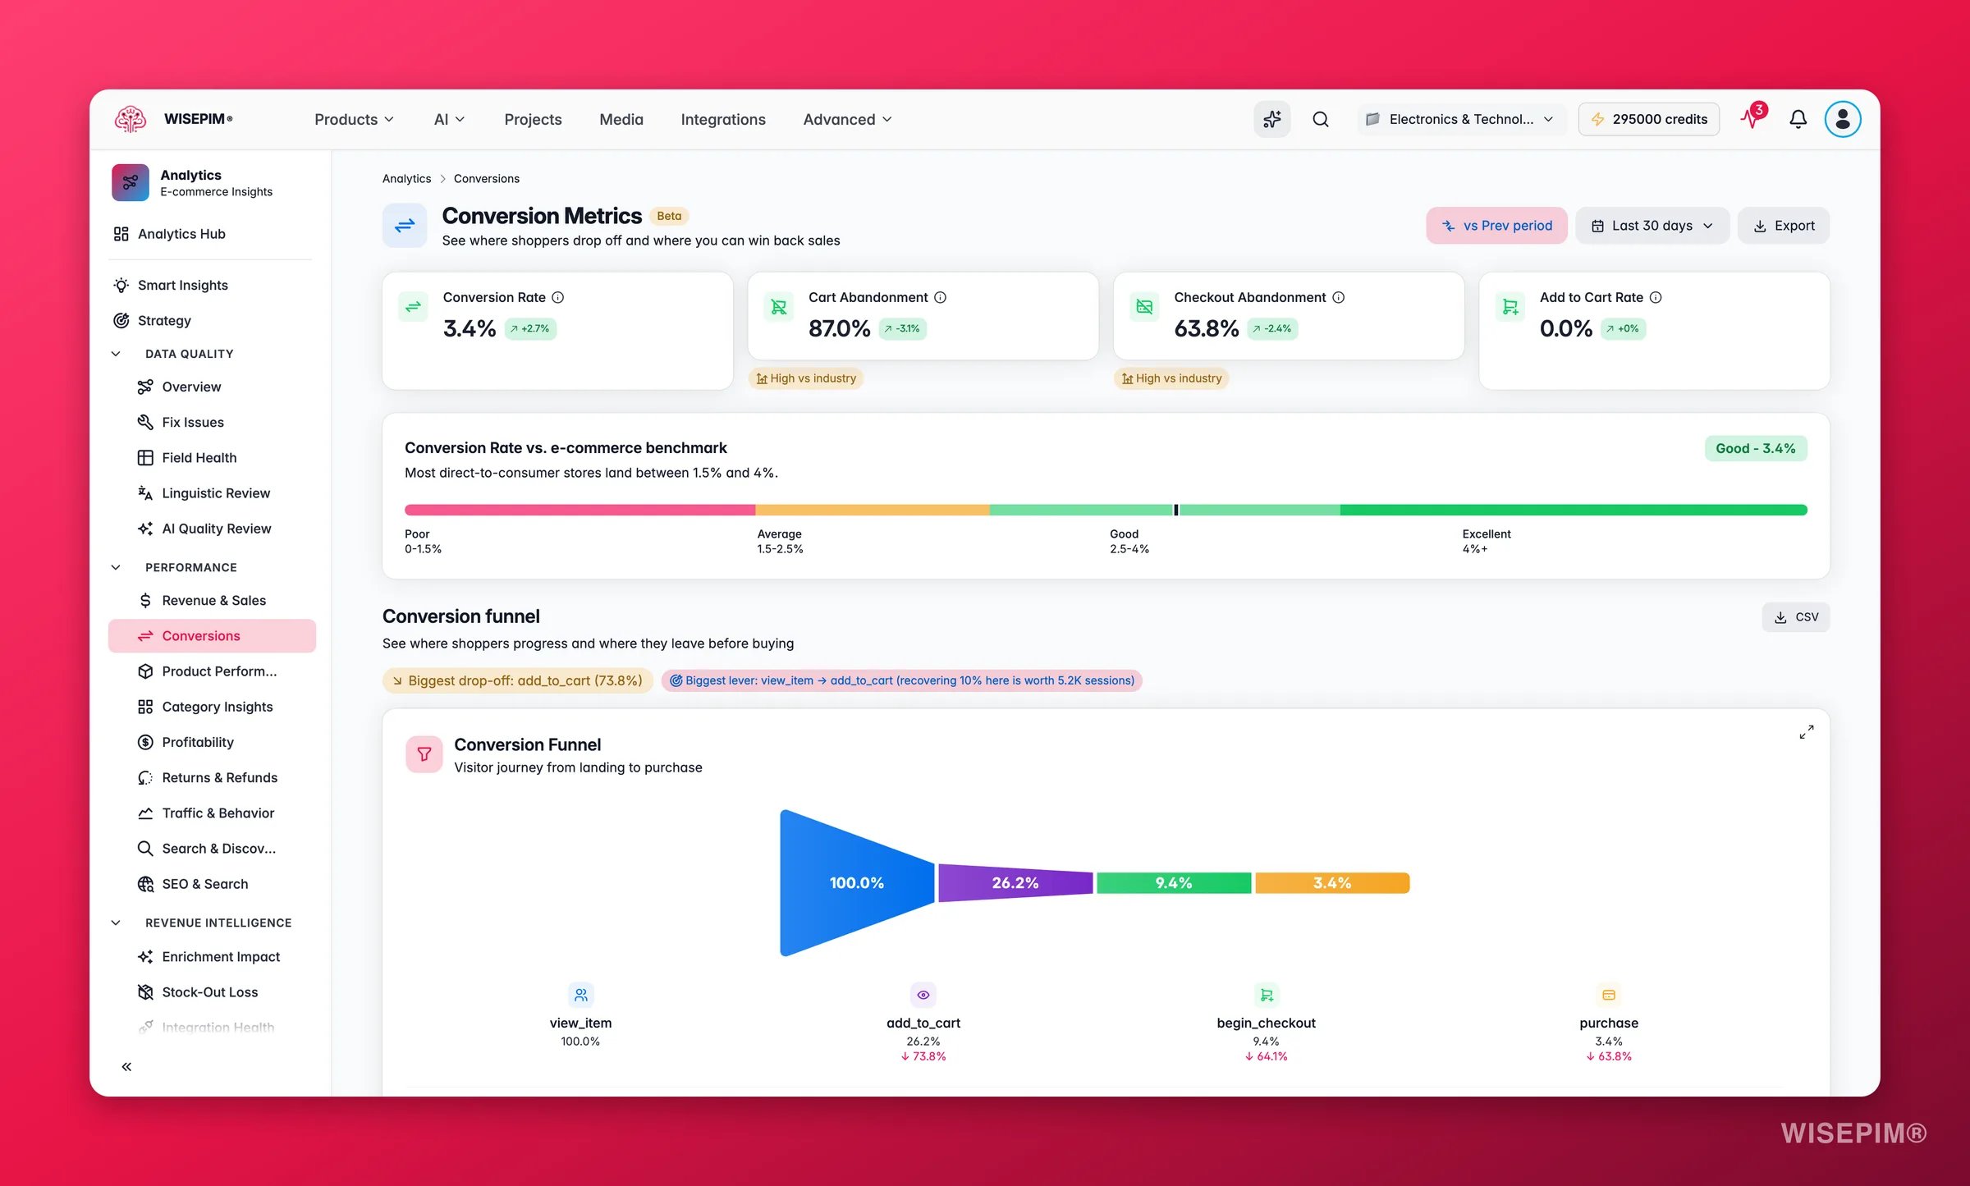
Task: Open the Integrations menu item
Action: pos(723,119)
